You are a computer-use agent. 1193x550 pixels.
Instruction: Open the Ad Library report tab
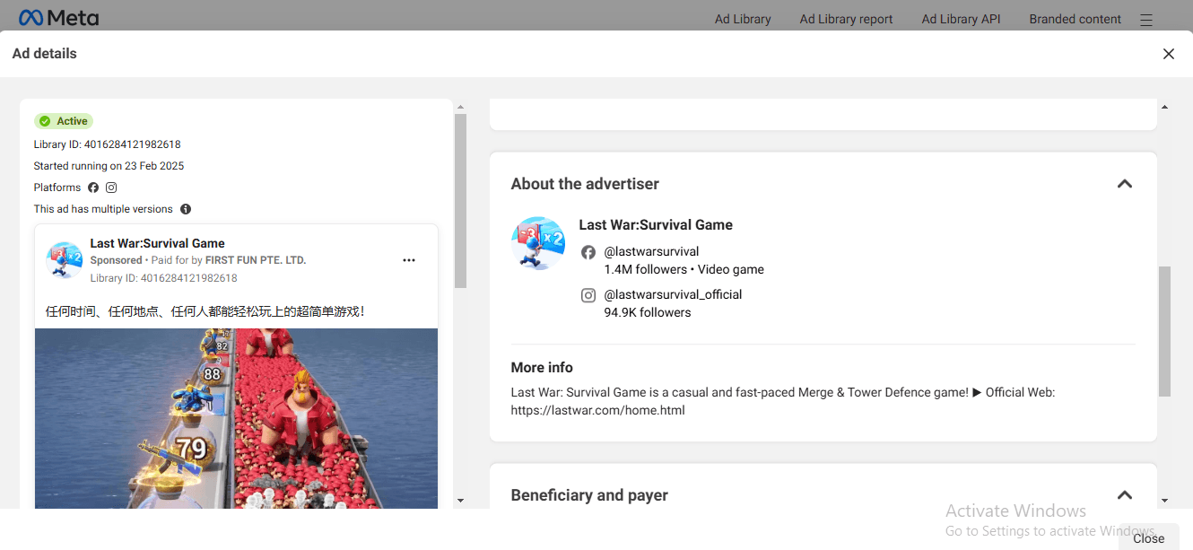tap(846, 19)
